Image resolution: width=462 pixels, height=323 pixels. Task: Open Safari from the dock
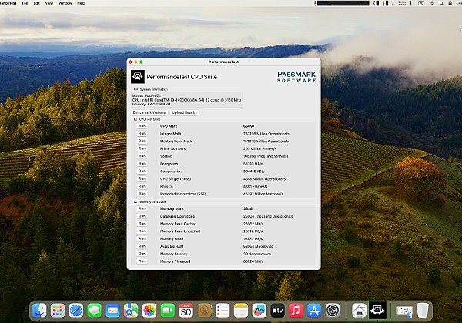(x=76, y=311)
